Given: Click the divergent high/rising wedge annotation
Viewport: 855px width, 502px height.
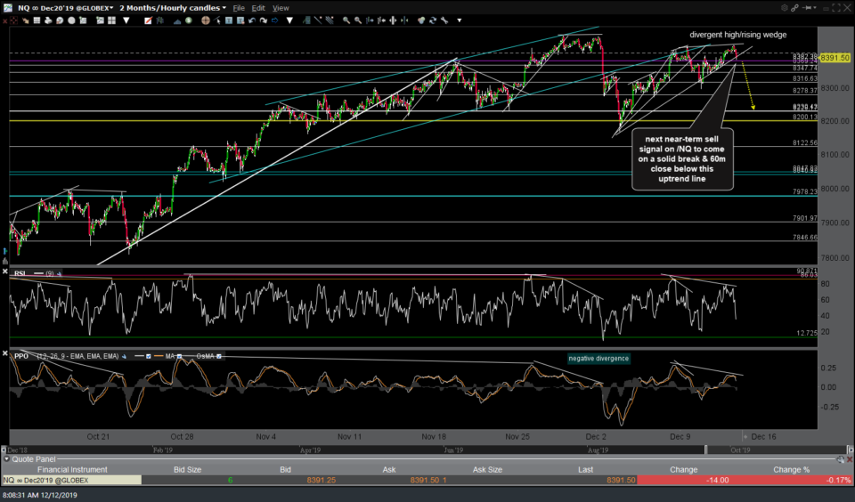Looking at the screenshot, I should click(x=737, y=35).
